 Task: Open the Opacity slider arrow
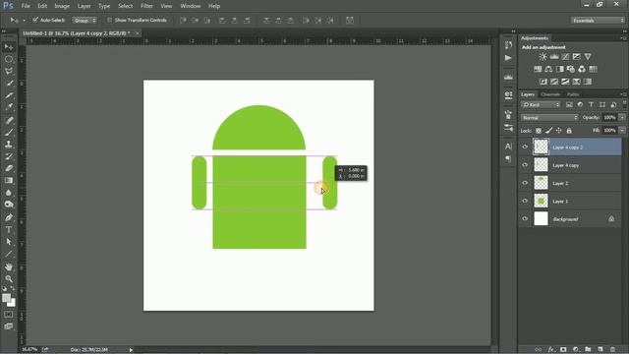click(x=622, y=118)
